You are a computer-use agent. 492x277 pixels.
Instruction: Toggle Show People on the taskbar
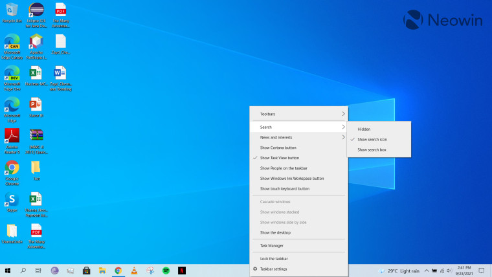pos(298,168)
